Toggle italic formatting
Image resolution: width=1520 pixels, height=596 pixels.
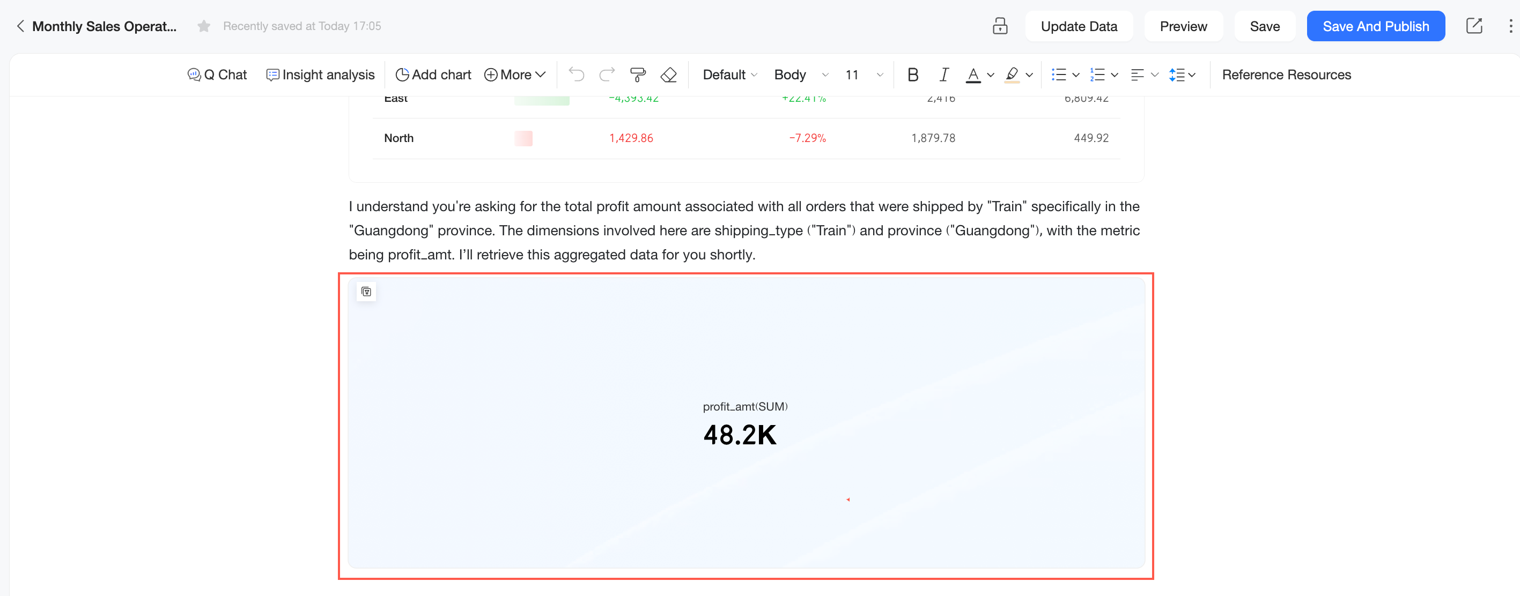pyautogui.click(x=943, y=75)
